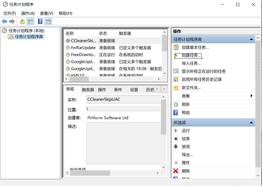Screen dimensions: 262x186
Task: Click the 任务计划程序库 folder icon
Action: 11,37
